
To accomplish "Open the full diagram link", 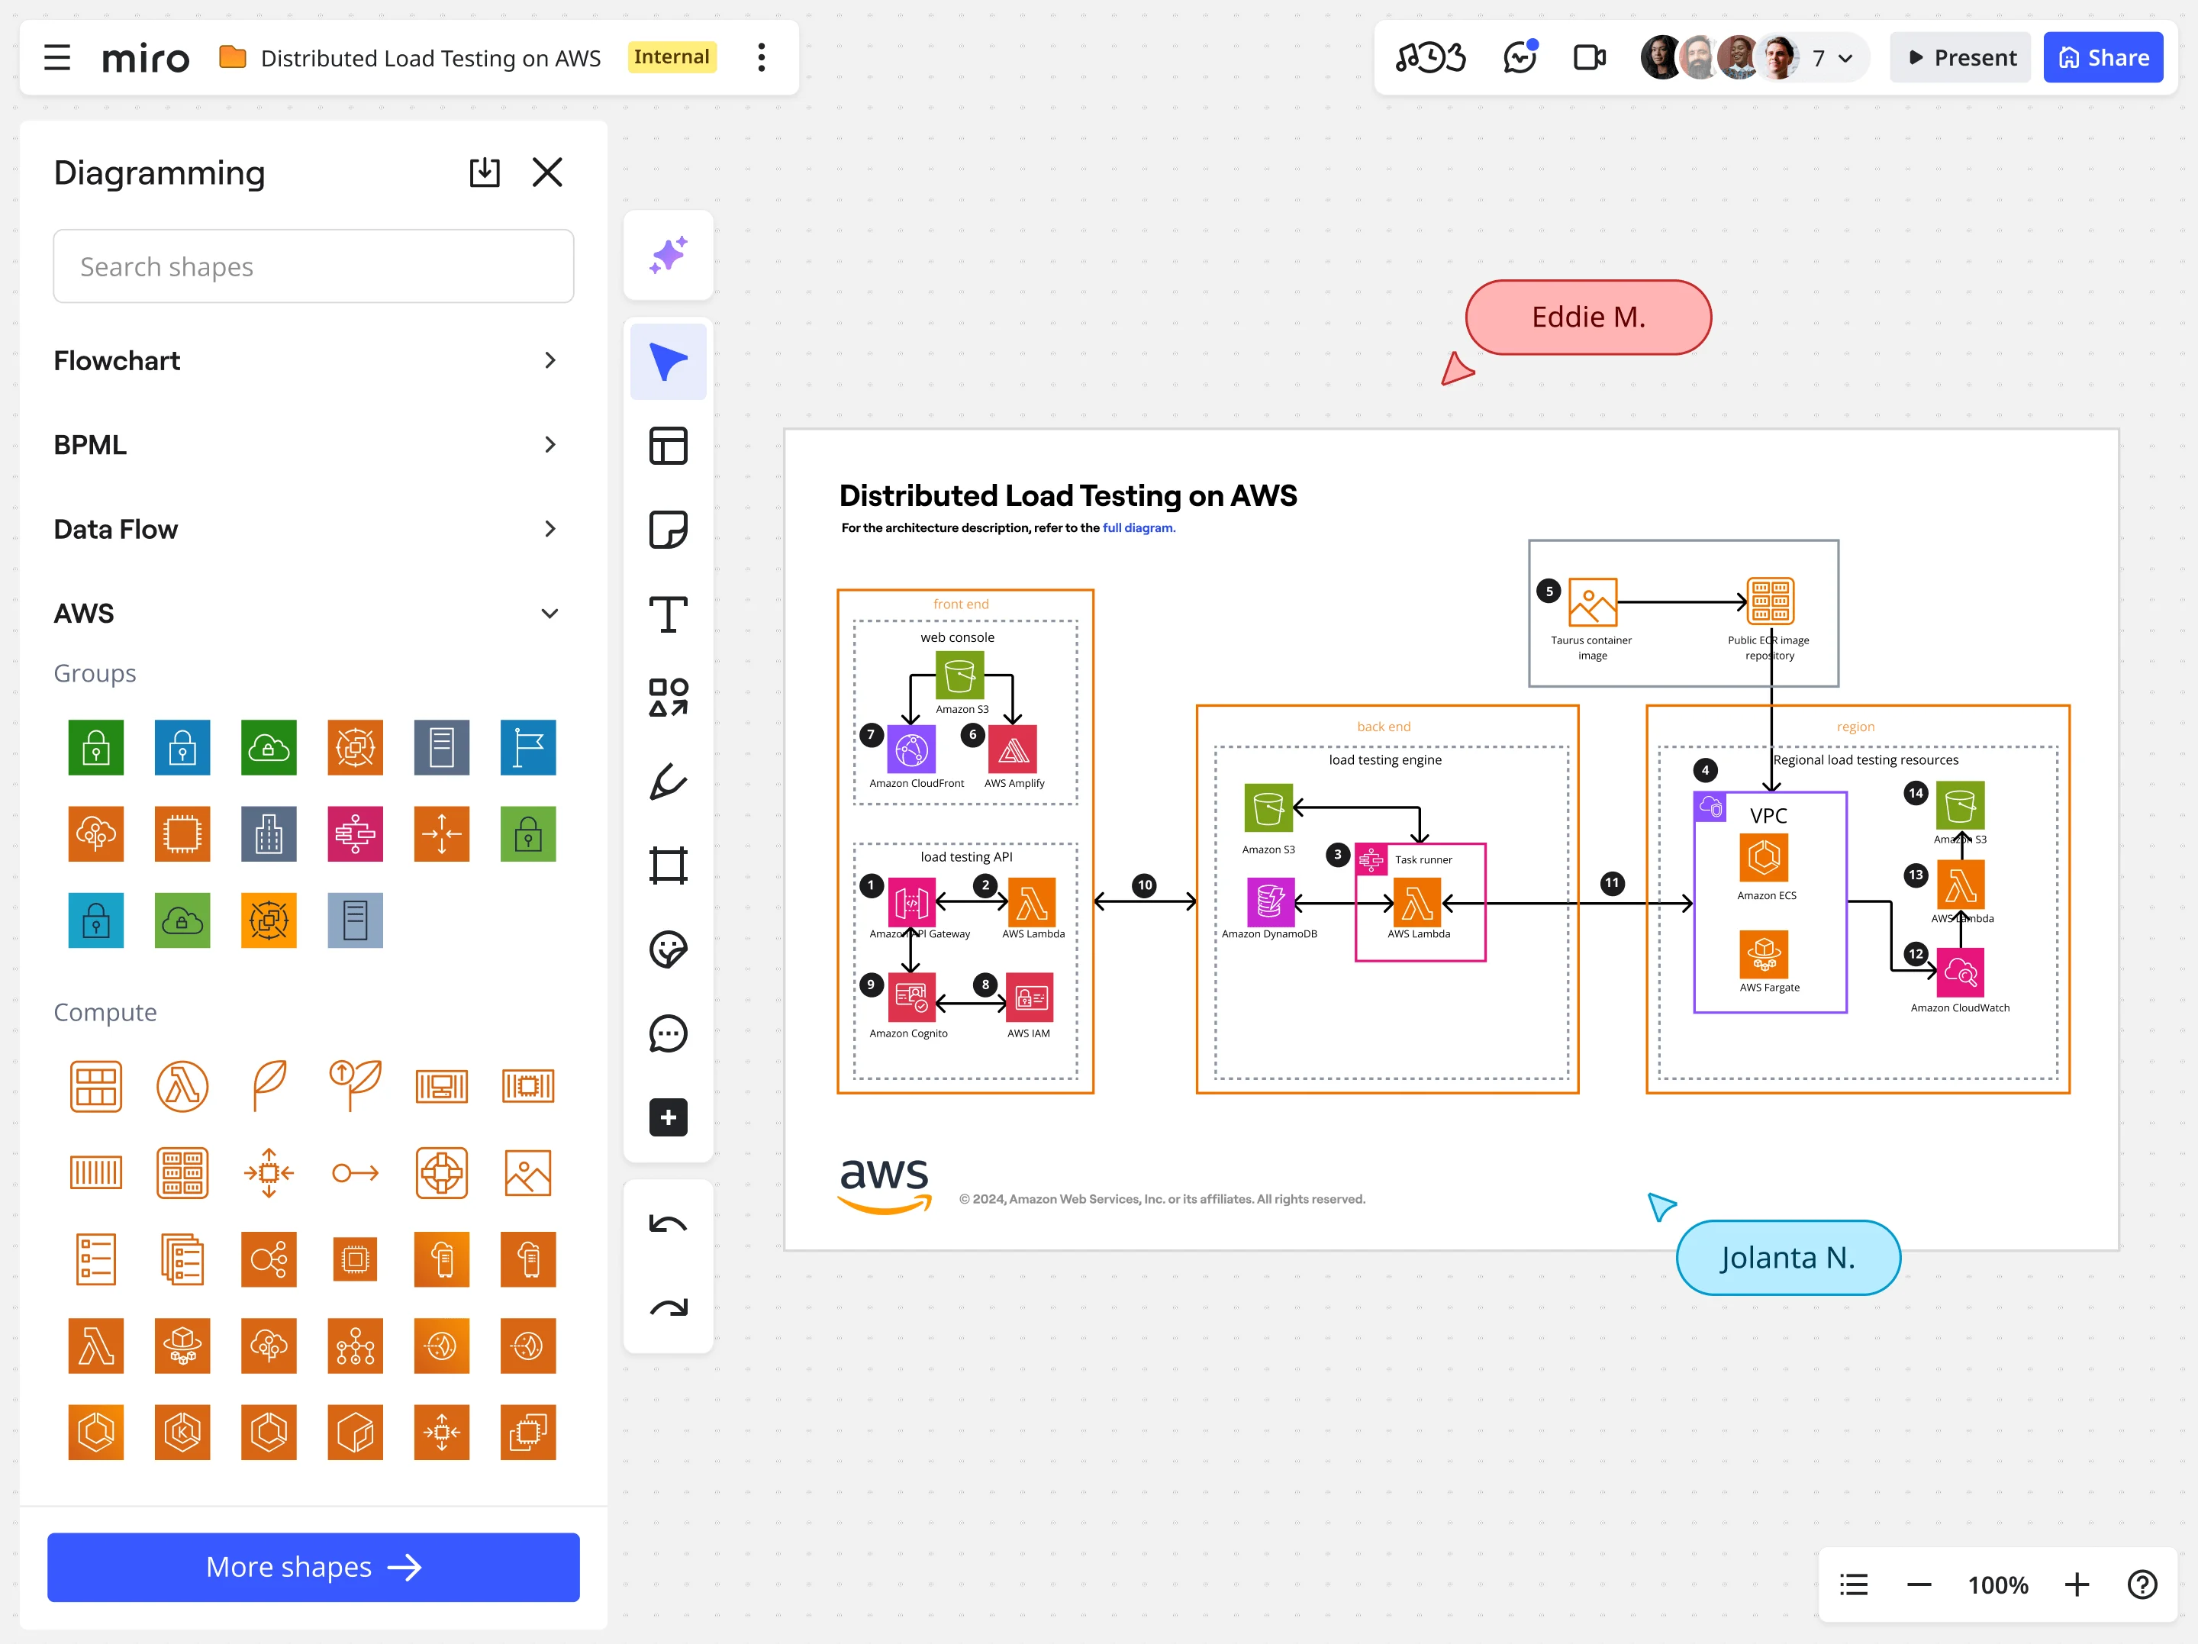I will pyautogui.click(x=1138, y=528).
